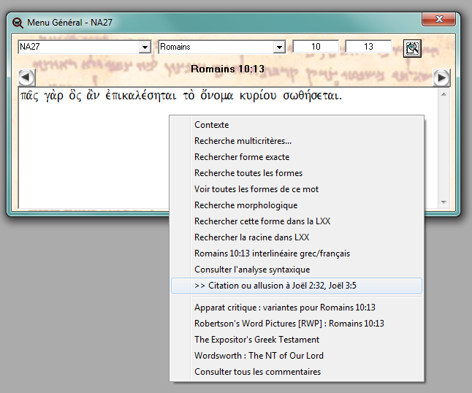The height and width of the screenshot is (393, 472).
Task: Click scrollbar down arrow in verse text area
Action: [444, 202]
